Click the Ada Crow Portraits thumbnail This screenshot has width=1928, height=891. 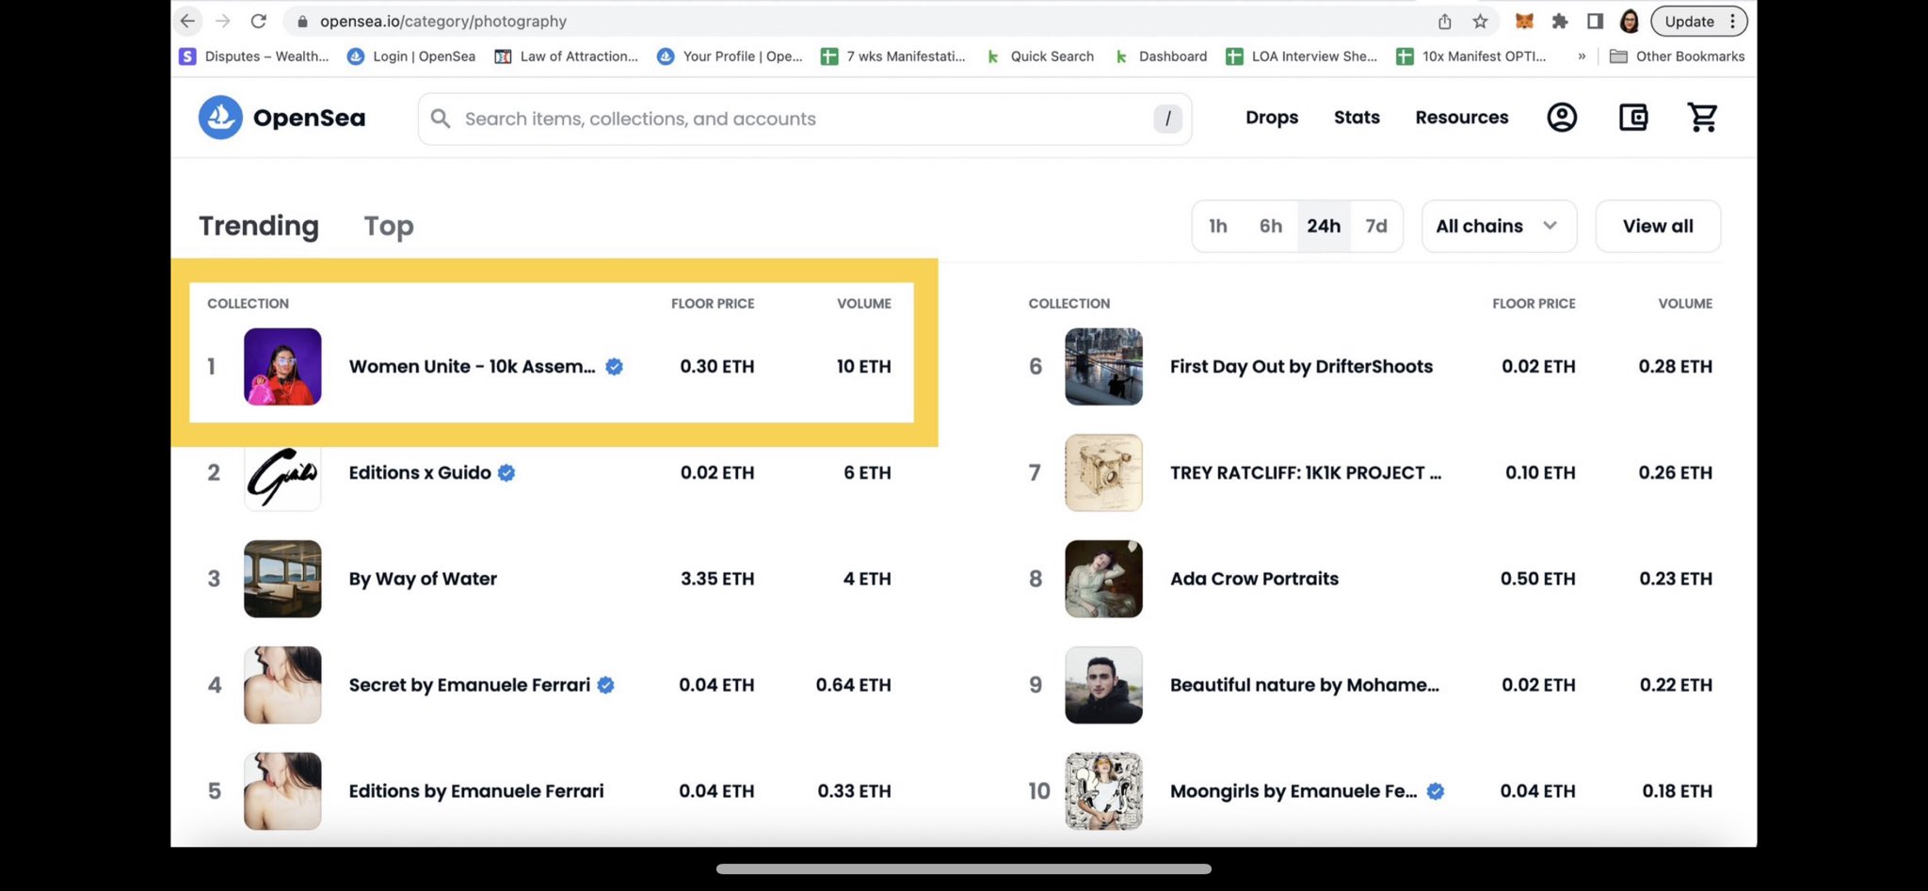[1103, 579]
